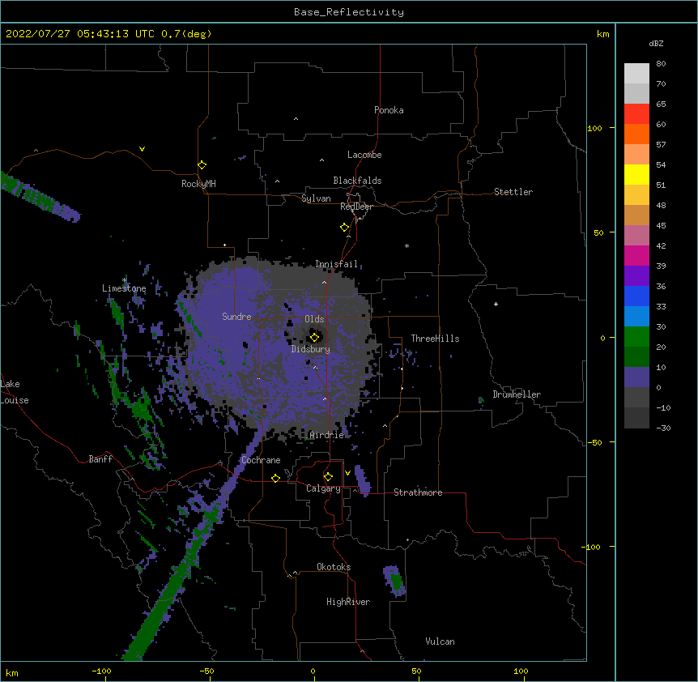Viewport: 698px width, 682px height.
Task: Click the orange 57-60 dBZ legend swatch
Action: [636, 134]
